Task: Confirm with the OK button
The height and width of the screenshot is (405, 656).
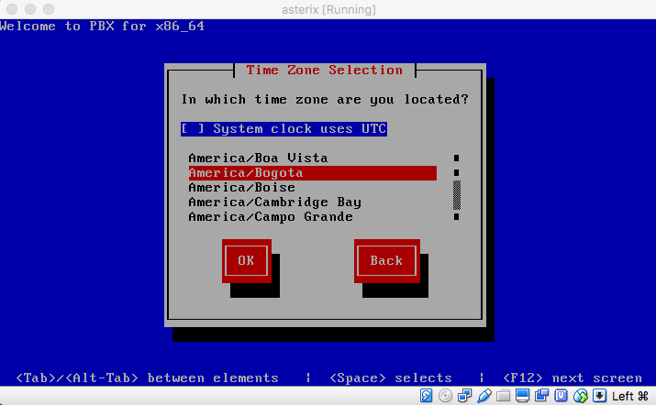Action: coord(247,261)
